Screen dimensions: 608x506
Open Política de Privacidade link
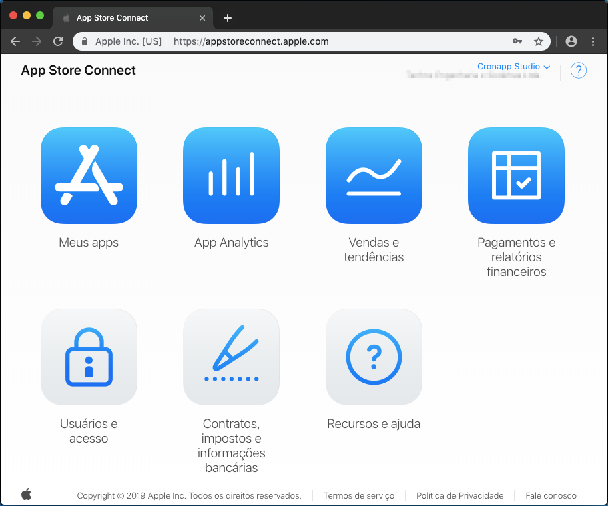pos(459,495)
